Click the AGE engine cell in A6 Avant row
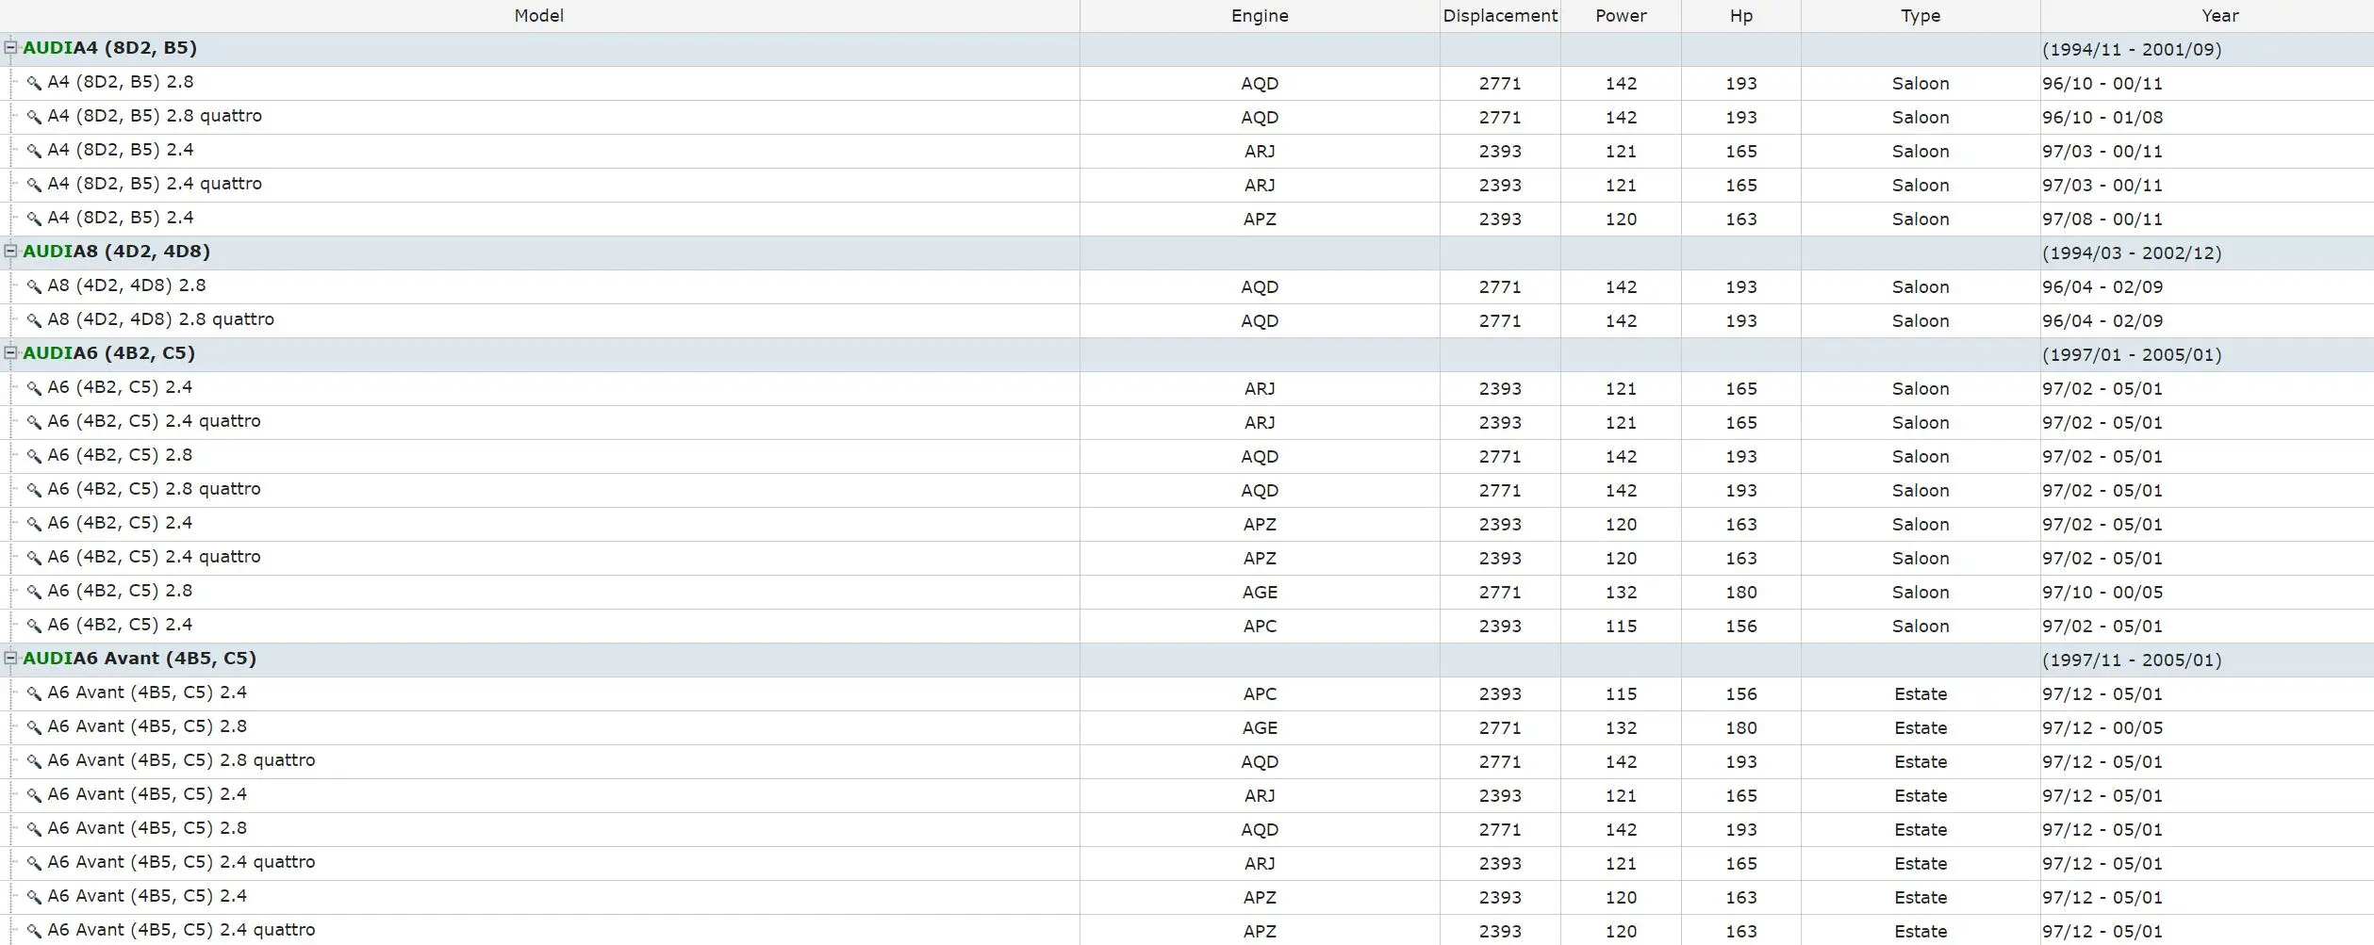 pos(1260,728)
